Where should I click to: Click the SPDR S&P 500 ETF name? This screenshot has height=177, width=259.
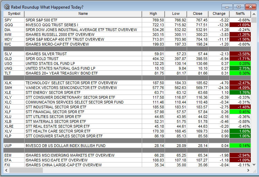pos(41,20)
